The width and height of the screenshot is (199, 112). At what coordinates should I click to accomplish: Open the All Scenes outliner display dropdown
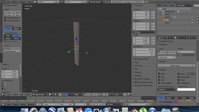tap(184, 6)
